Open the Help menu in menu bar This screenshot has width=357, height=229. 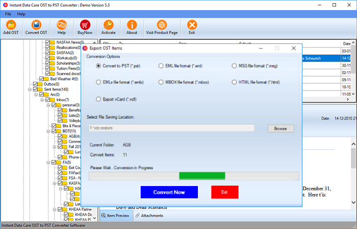coord(21,14)
